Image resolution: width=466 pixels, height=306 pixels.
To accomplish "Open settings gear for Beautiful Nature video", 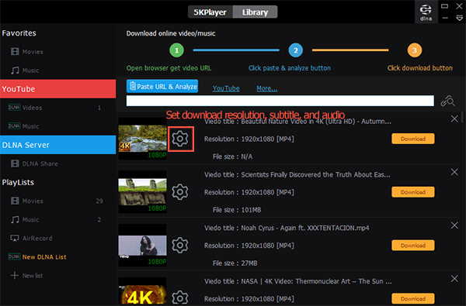I will 180,139.
